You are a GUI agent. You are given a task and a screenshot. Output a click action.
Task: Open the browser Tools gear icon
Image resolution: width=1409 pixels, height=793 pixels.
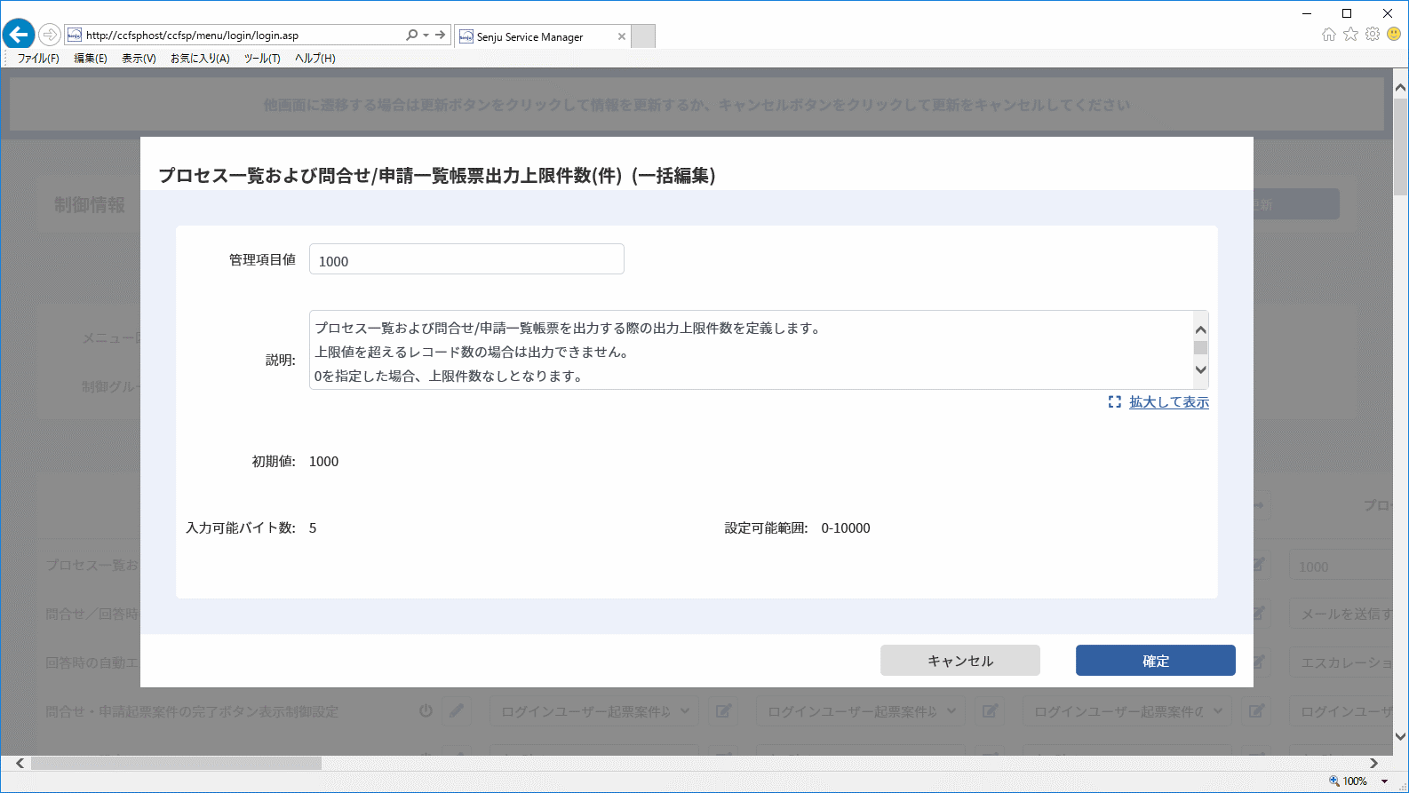click(1373, 35)
